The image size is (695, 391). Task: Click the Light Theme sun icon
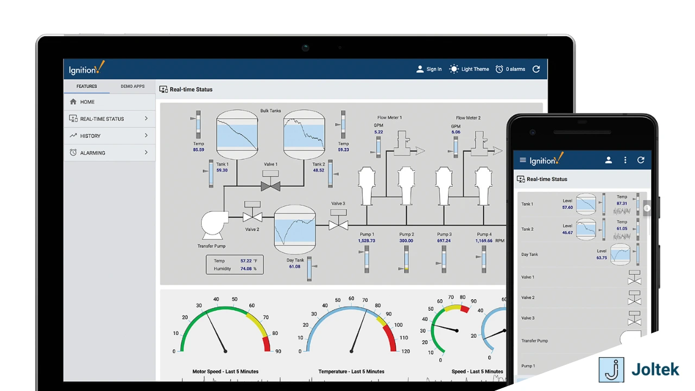(454, 69)
